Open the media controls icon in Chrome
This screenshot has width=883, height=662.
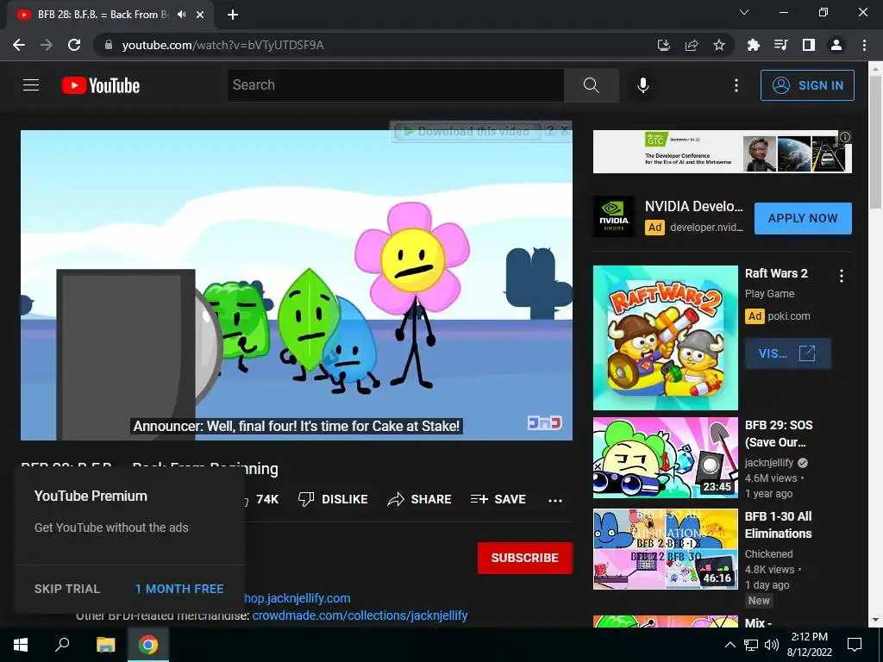pyautogui.click(x=781, y=45)
